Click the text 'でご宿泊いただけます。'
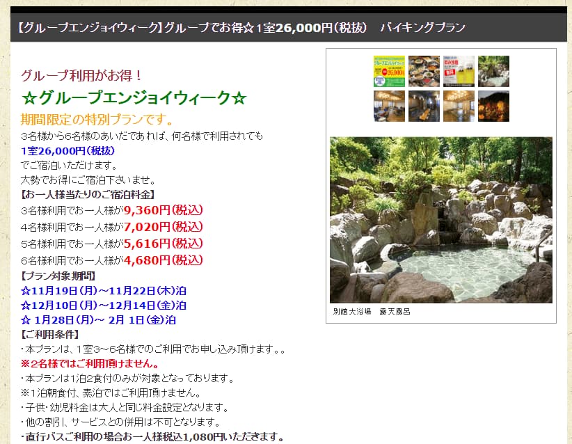The height and width of the screenshot is (444, 572). (70, 165)
